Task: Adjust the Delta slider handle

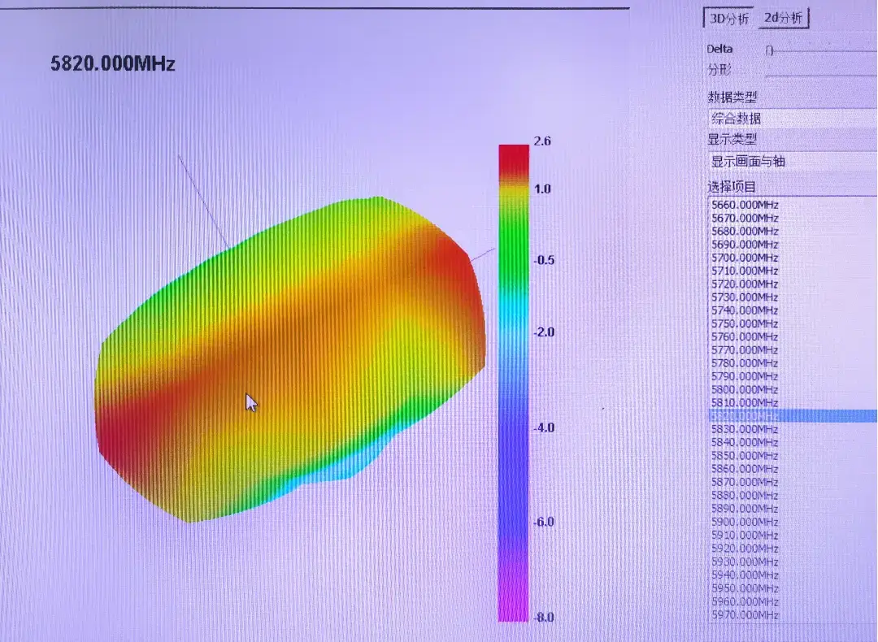Action: tap(769, 50)
